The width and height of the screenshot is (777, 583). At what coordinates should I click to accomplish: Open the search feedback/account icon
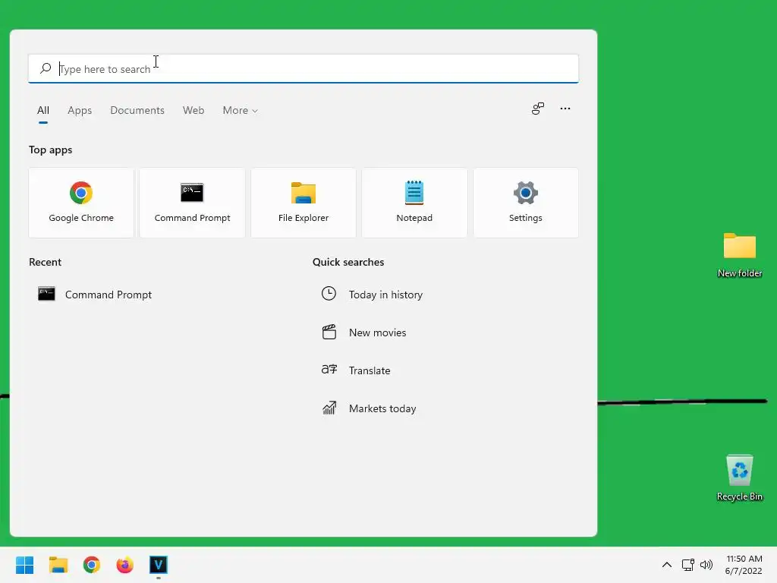(x=538, y=109)
